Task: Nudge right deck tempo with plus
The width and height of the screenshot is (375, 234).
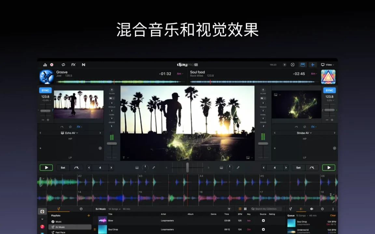Action: [332, 120]
